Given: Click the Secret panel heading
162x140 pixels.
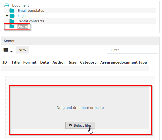Looking at the screenshot, I should coord(9,41).
